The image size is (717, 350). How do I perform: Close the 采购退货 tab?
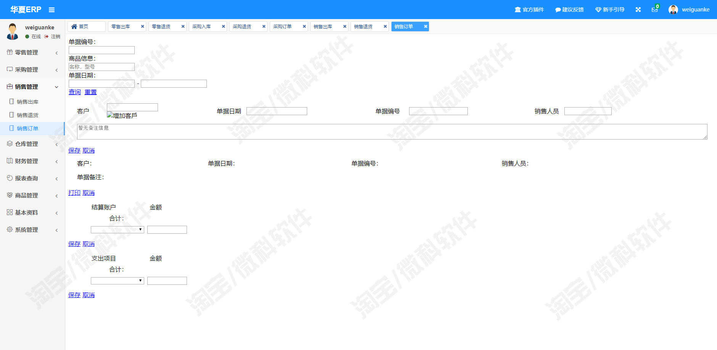264,26
